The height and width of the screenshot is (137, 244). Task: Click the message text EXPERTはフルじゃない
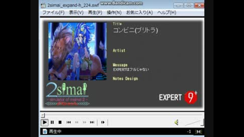131,70
